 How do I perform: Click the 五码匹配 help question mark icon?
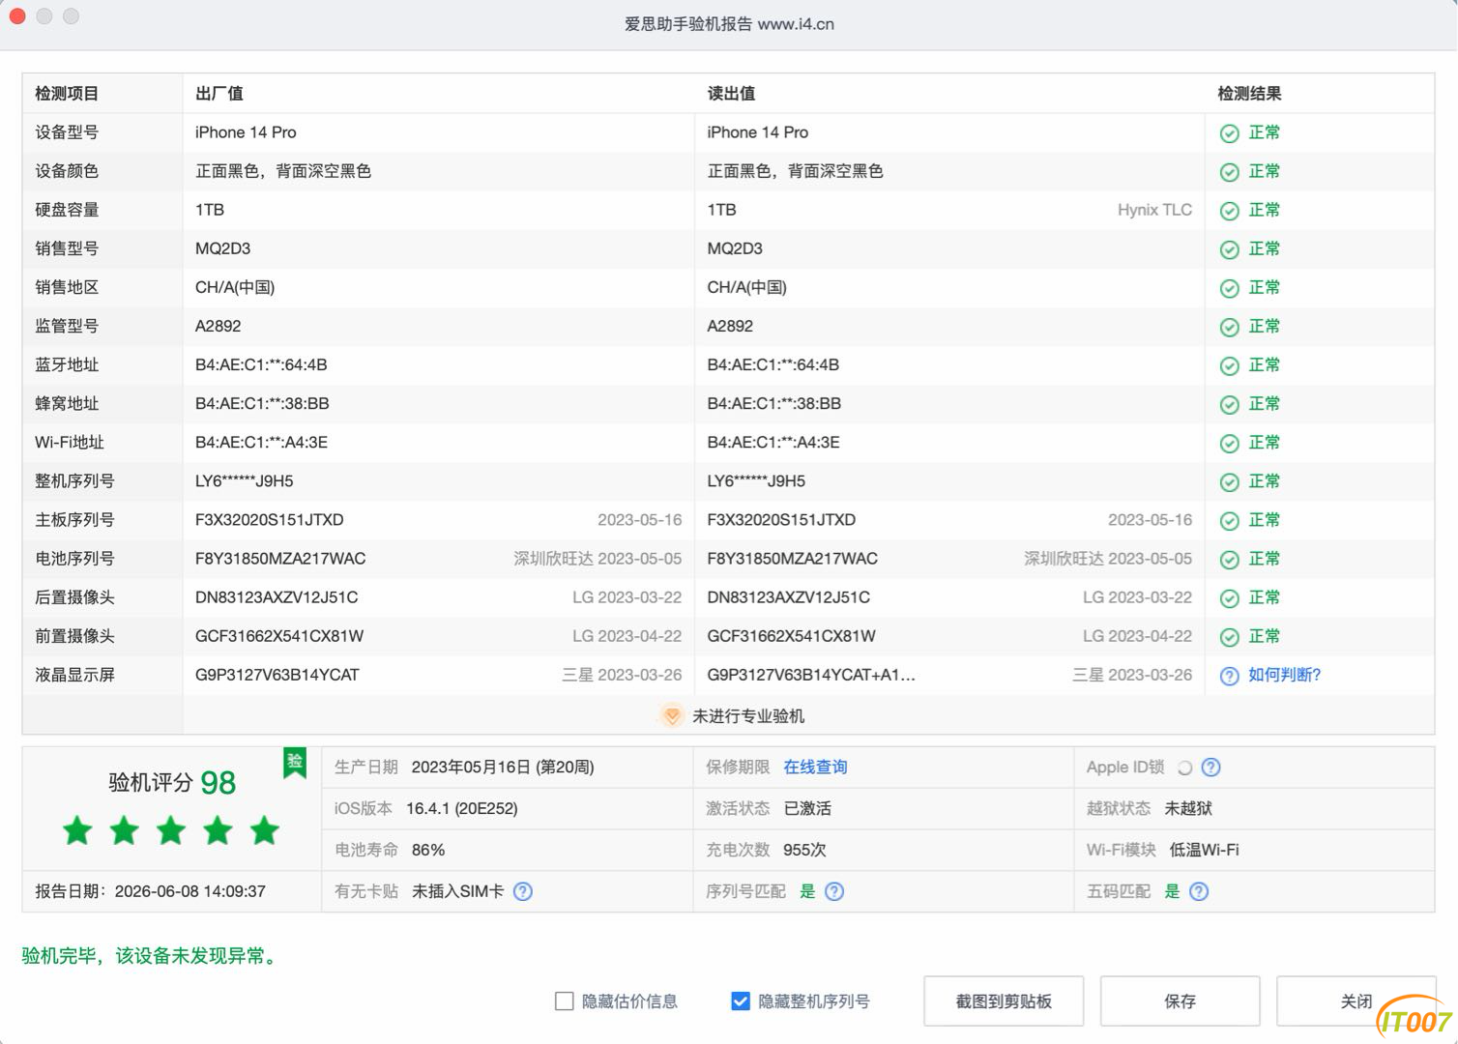1199,891
